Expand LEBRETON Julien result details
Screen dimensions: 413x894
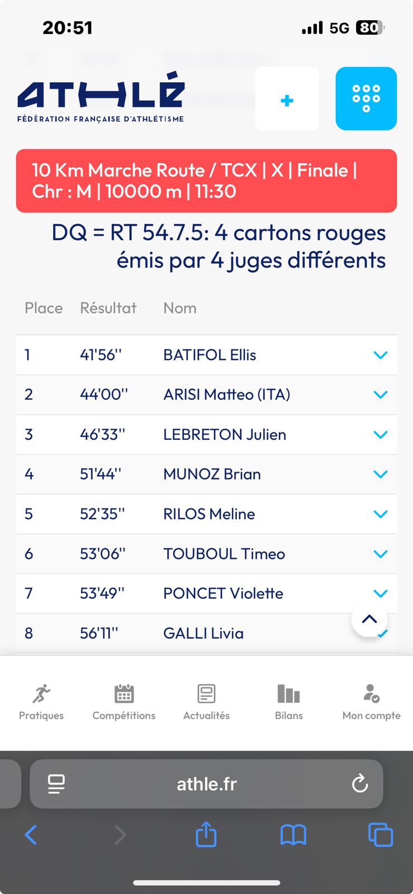tap(380, 434)
